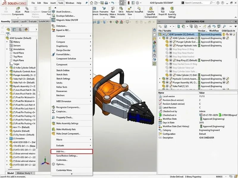Toggle Revision (Latest version) checkbox

(160, 104)
